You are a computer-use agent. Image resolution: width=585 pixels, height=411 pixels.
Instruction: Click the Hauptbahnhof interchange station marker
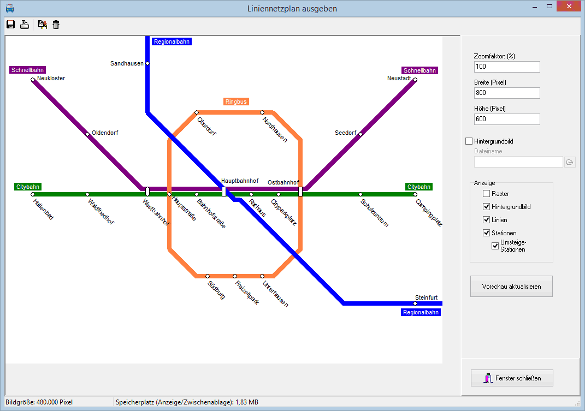224,192
